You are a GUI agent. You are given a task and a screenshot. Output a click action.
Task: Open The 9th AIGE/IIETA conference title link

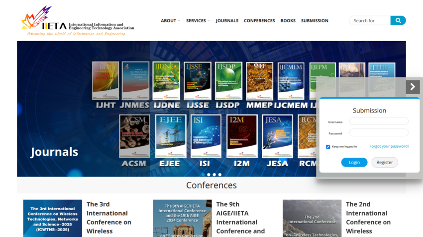click(240, 218)
